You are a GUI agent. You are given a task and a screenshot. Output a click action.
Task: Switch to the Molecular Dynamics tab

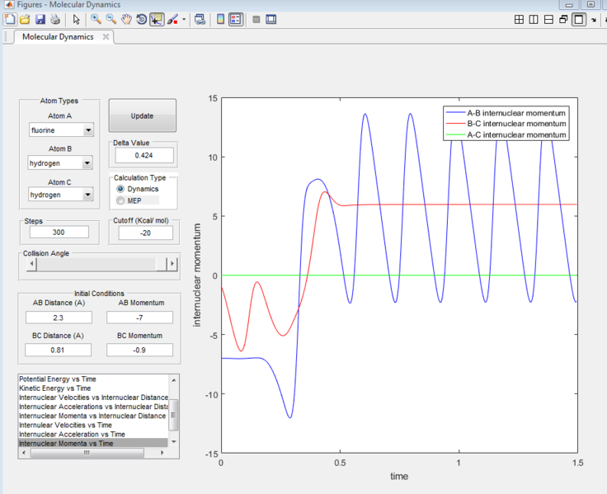point(58,37)
